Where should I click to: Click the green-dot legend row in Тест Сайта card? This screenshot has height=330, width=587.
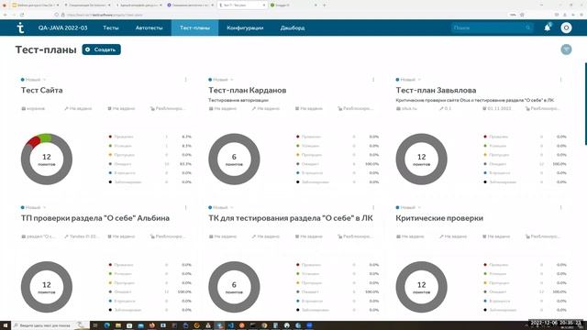point(150,146)
